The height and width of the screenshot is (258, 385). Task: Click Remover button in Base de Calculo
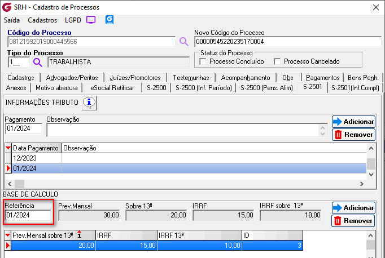[353, 220]
